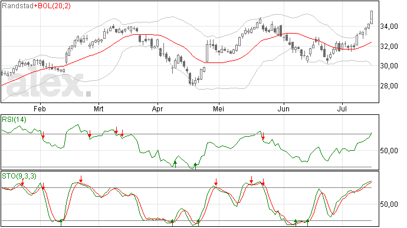The width and height of the screenshot is (407, 228).
Task: Click the STO(9,3,3) panel label
Action: [x=19, y=176]
